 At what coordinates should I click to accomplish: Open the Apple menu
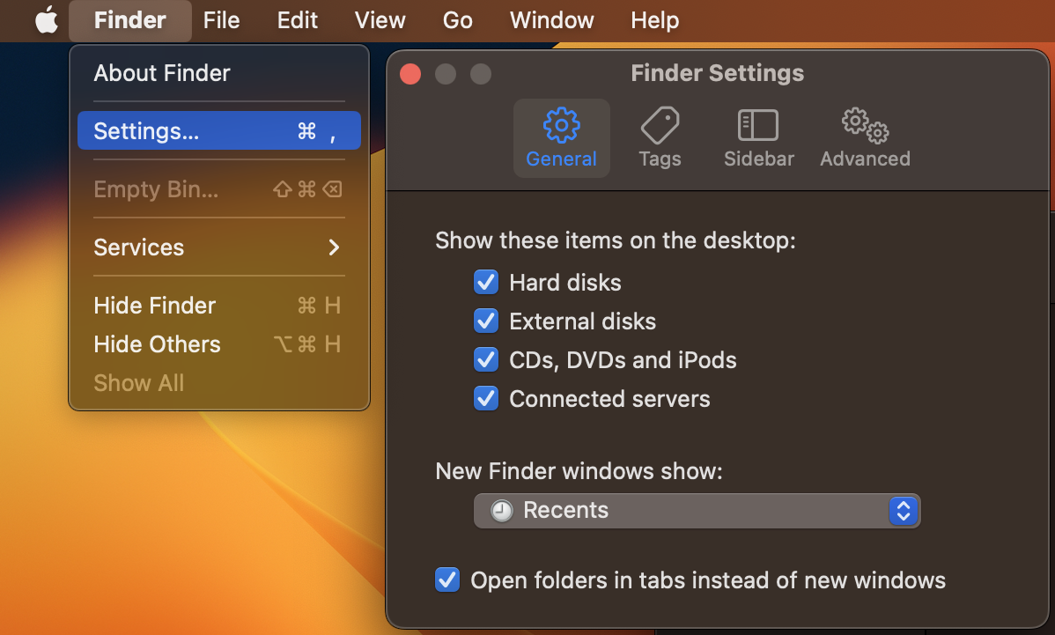pos(47,20)
